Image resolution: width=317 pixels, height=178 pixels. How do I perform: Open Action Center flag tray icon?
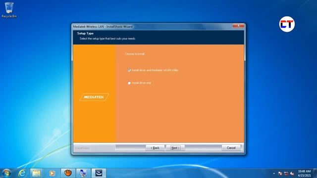click(280, 174)
